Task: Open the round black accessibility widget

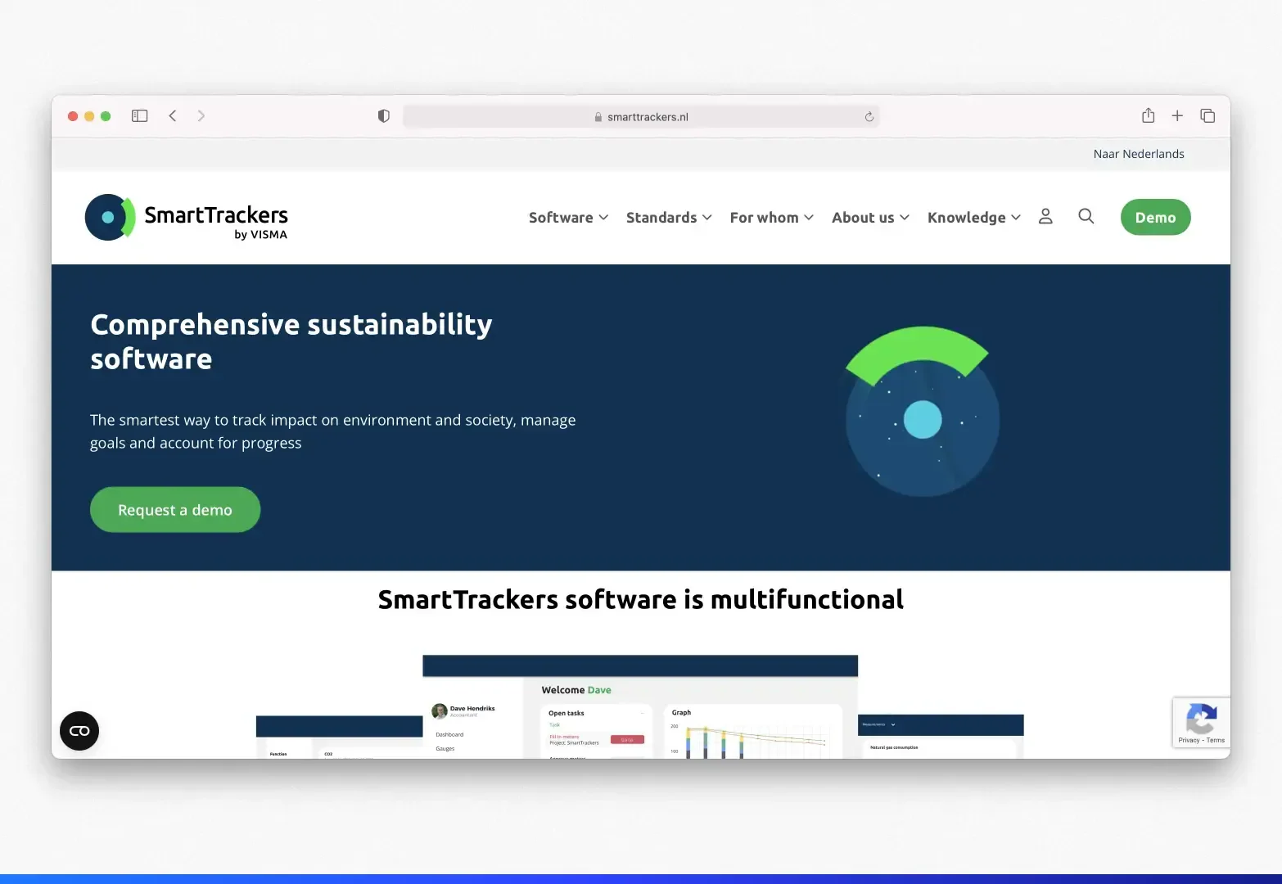Action: [79, 731]
